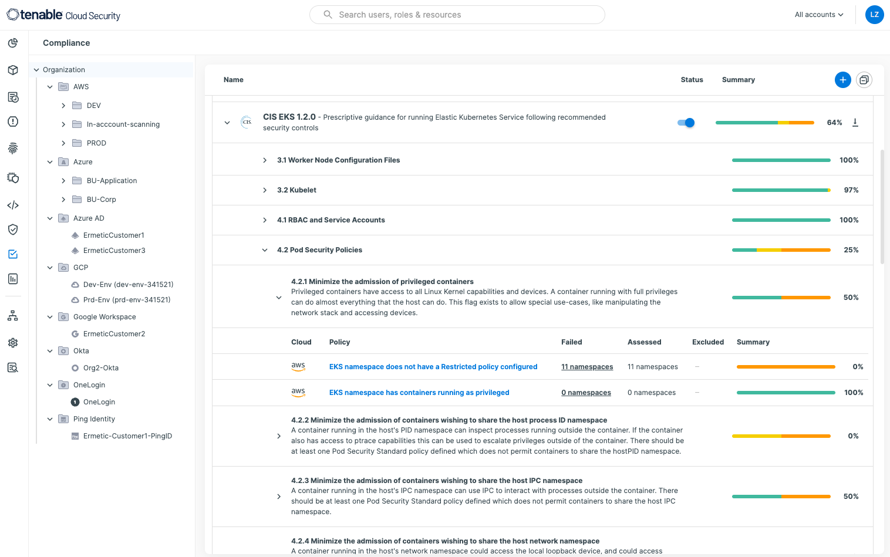Open the EKS Restricted policy link

tap(433, 366)
